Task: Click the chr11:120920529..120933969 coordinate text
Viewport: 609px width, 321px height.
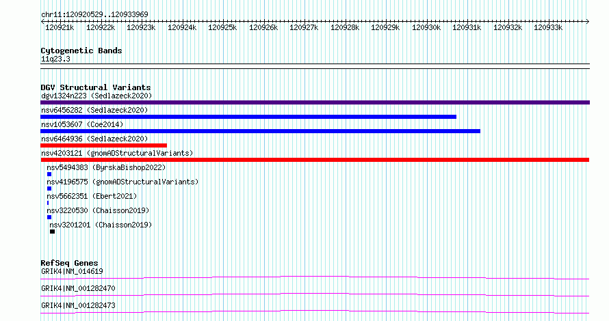Action: click(94, 15)
